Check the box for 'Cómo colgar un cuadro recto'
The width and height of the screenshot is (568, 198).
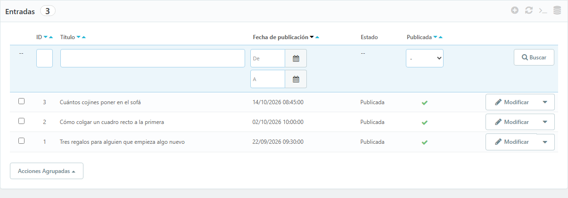21,121
